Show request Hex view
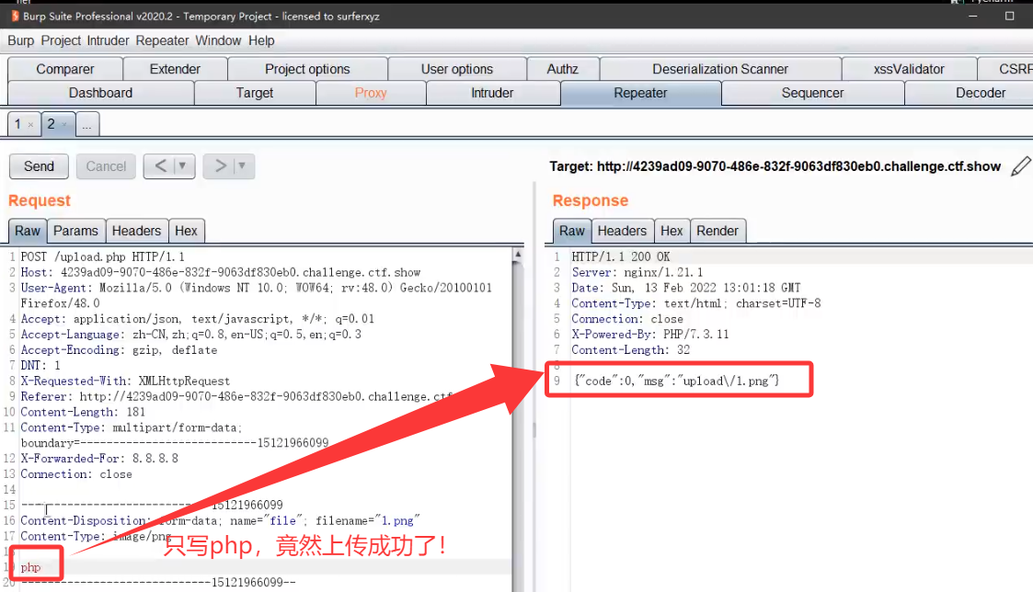Screen dimensions: 1033x592 (186, 231)
